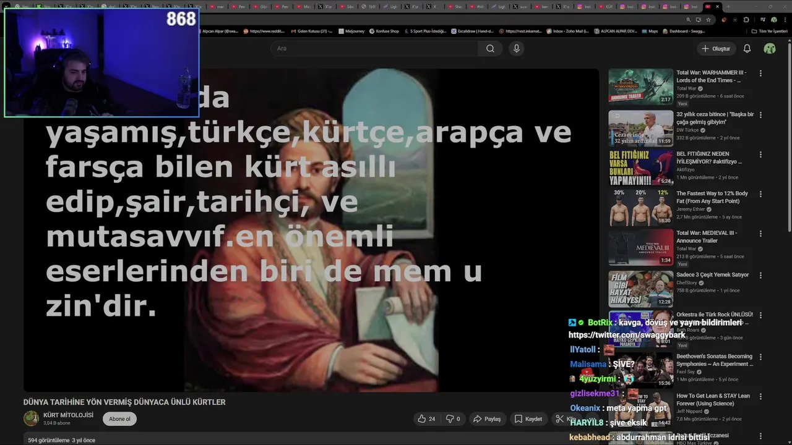Open the browser profile icon in toolbar
The width and height of the screenshot is (792, 445).
coord(773,19)
